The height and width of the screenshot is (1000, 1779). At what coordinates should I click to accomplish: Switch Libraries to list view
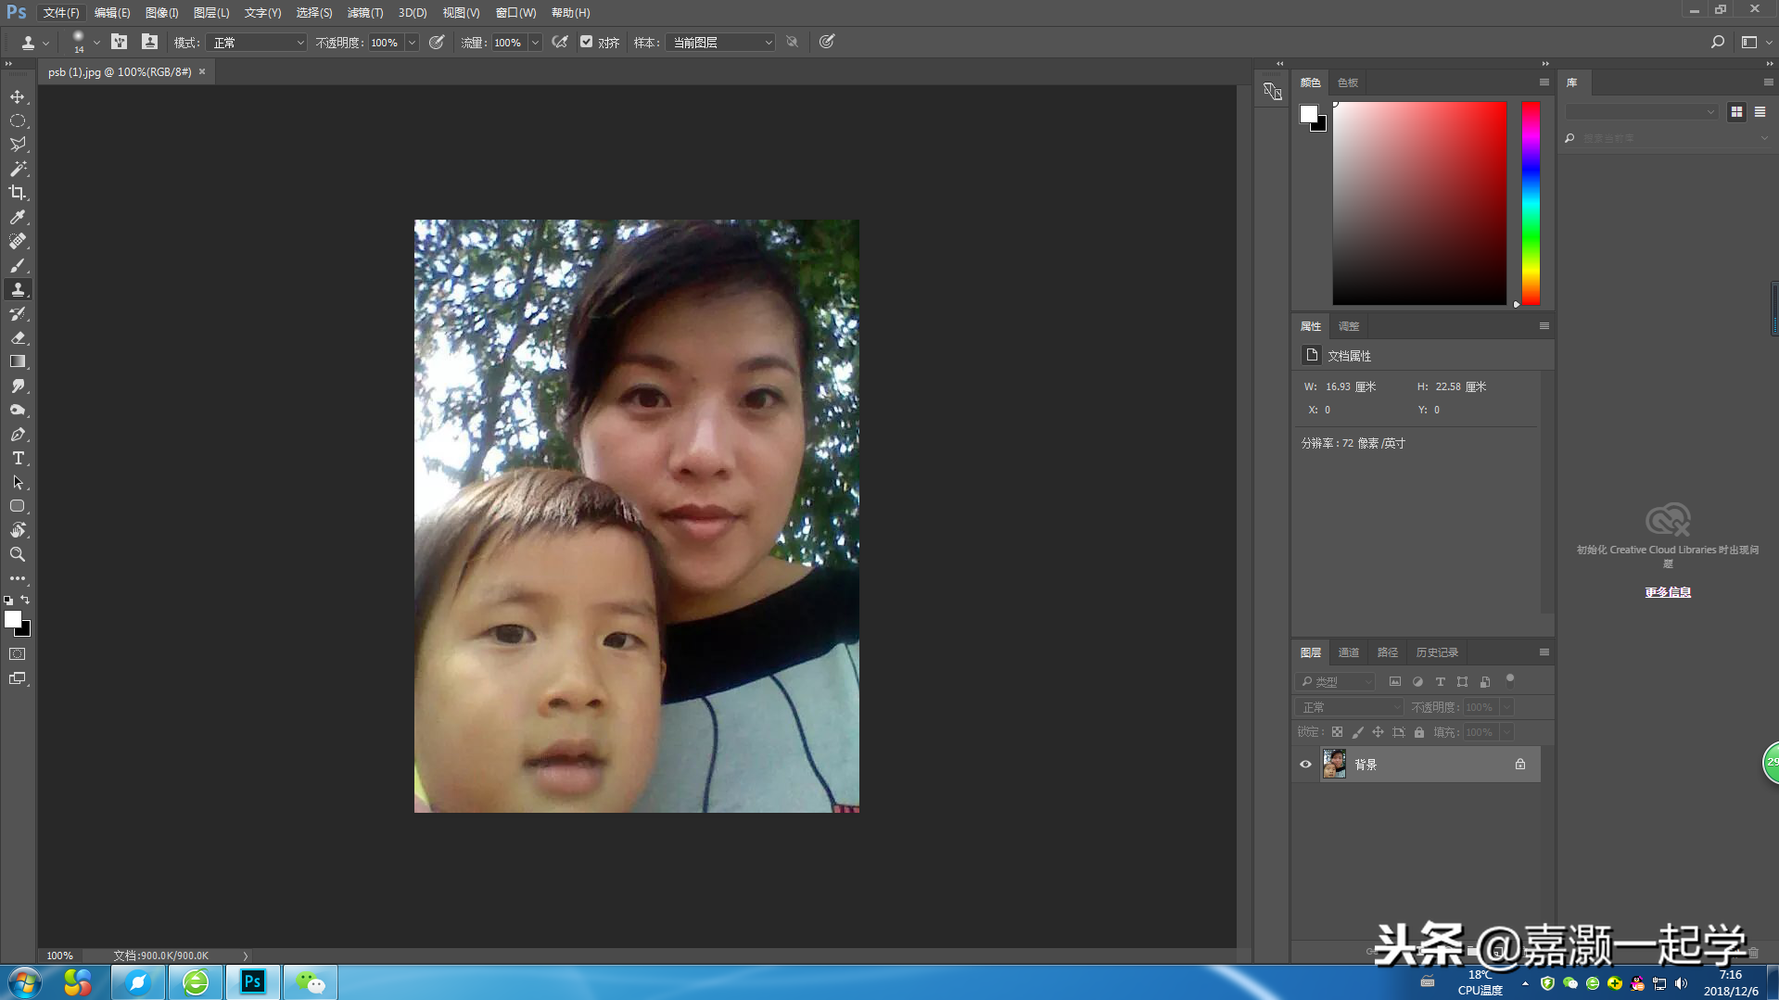coord(1760,111)
